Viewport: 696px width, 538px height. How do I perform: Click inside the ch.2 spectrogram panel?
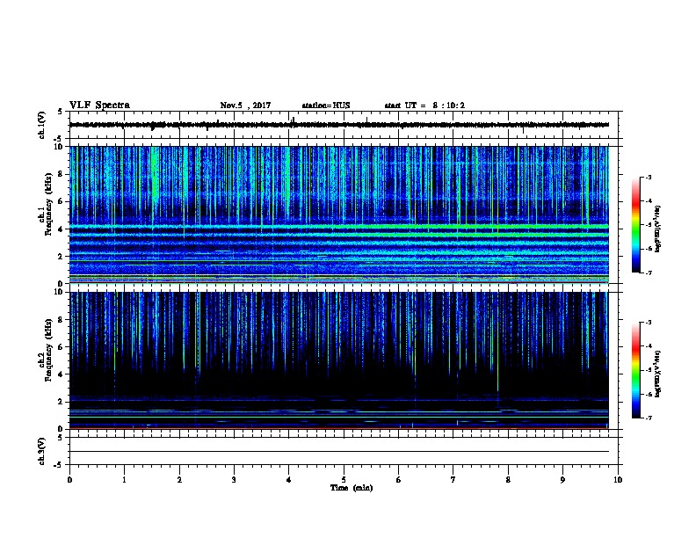pyautogui.click(x=339, y=360)
